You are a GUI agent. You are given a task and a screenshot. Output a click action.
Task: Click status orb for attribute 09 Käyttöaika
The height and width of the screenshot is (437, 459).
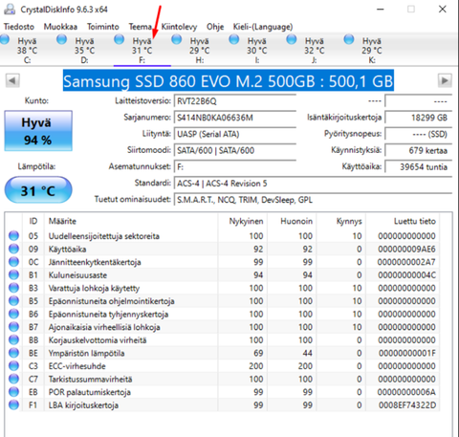point(13,249)
